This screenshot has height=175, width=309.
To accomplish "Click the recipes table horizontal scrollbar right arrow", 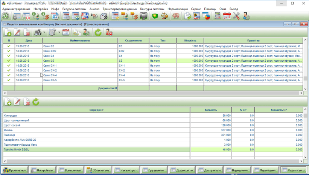I will pyautogui.click(x=301, y=93).
